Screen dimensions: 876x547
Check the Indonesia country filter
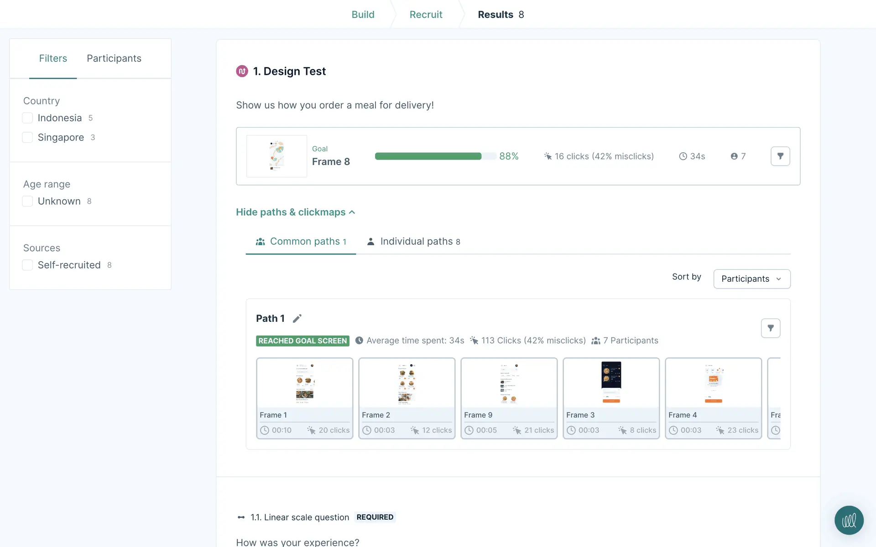pyautogui.click(x=27, y=118)
